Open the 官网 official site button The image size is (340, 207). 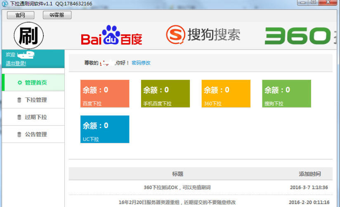point(21,15)
